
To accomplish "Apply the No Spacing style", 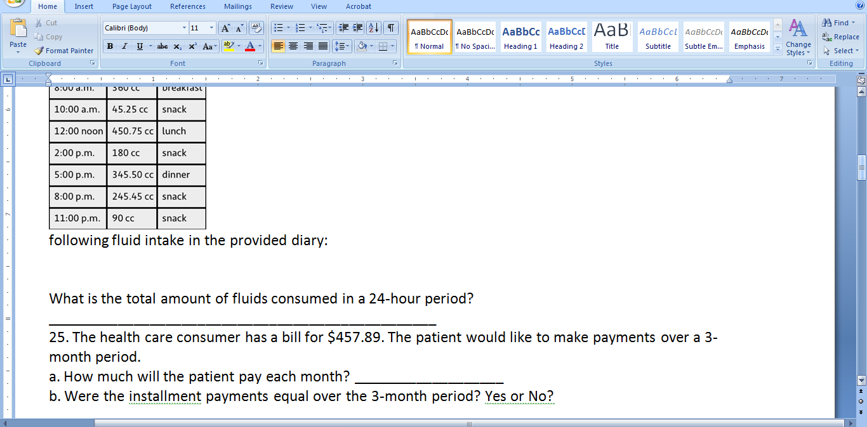I will tap(475, 37).
